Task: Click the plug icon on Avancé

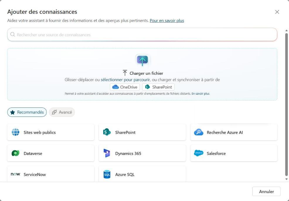Action: 54,112
